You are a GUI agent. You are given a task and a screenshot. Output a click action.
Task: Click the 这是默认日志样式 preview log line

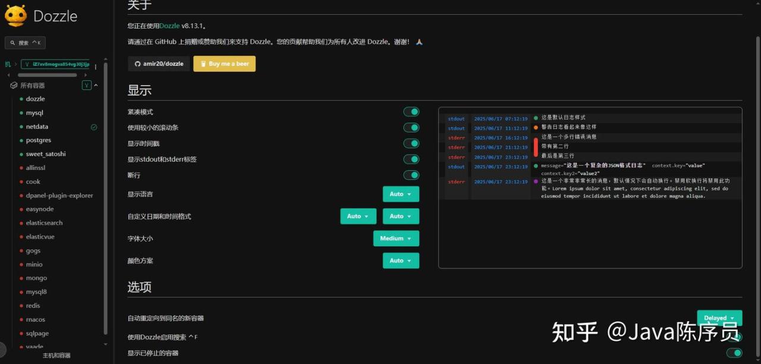[x=563, y=118]
